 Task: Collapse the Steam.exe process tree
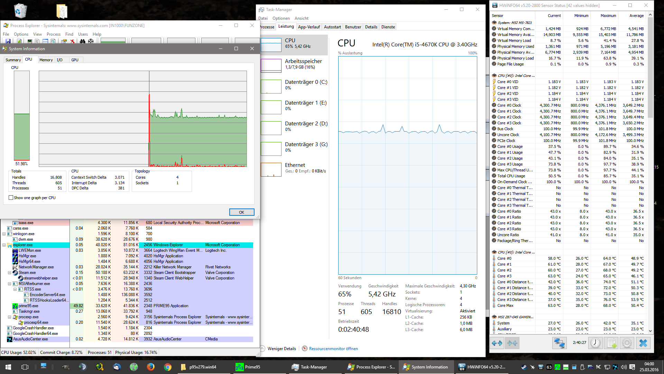point(10,273)
